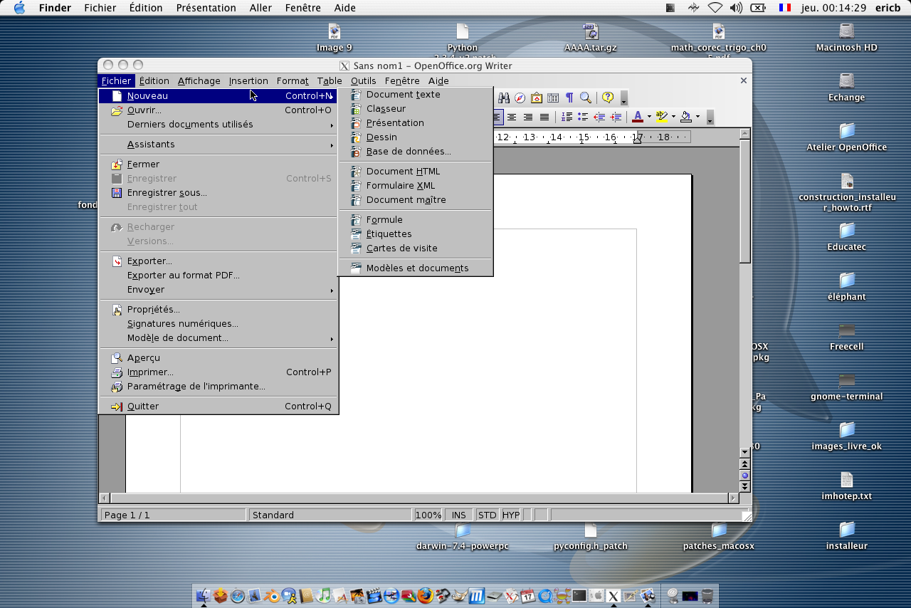Image resolution: width=911 pixels, height=608 pixels.
Task: Toggle centered paragraph alignment
Action: click(512, 117)
